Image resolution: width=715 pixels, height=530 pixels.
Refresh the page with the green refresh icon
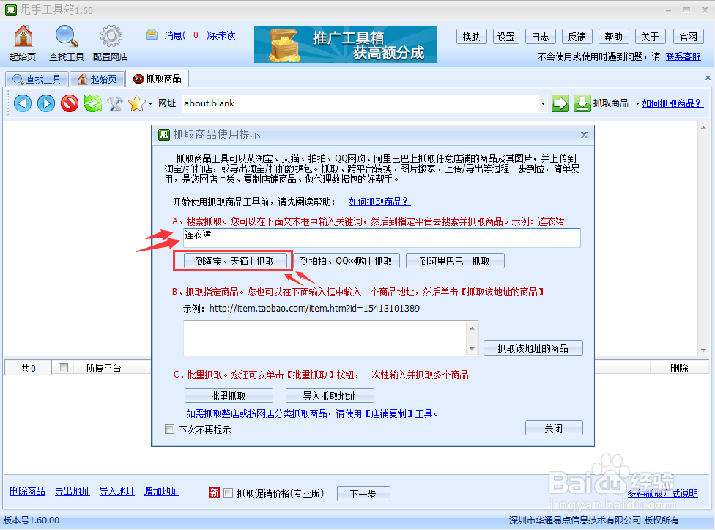(92, 103)
